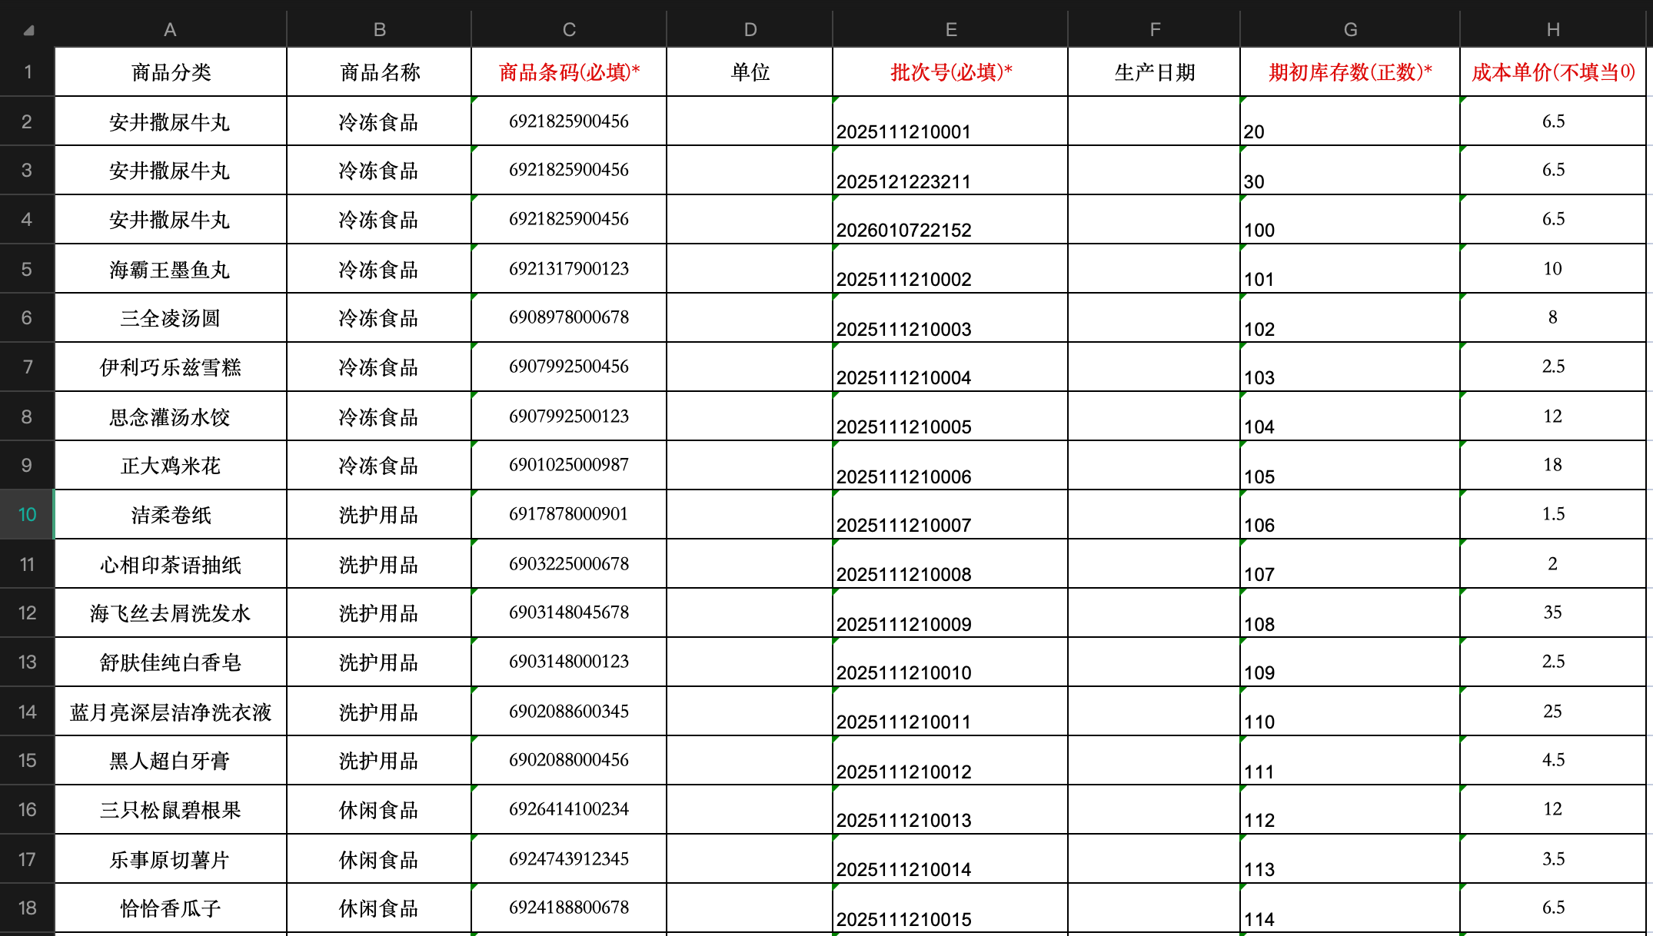This screenshot has height=936, width=1653.
Task: Click cost price cell showing 35
Action: [x=1552, y=613]
